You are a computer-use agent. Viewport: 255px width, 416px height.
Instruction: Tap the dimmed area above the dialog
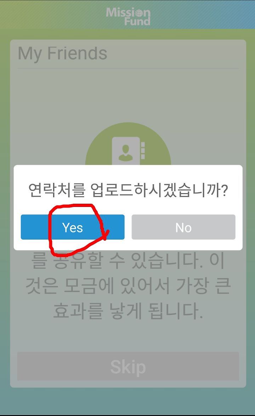128,101
